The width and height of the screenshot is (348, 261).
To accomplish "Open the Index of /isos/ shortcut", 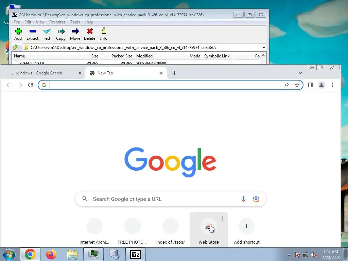I will pyautogui.click(x=171, y=230).
